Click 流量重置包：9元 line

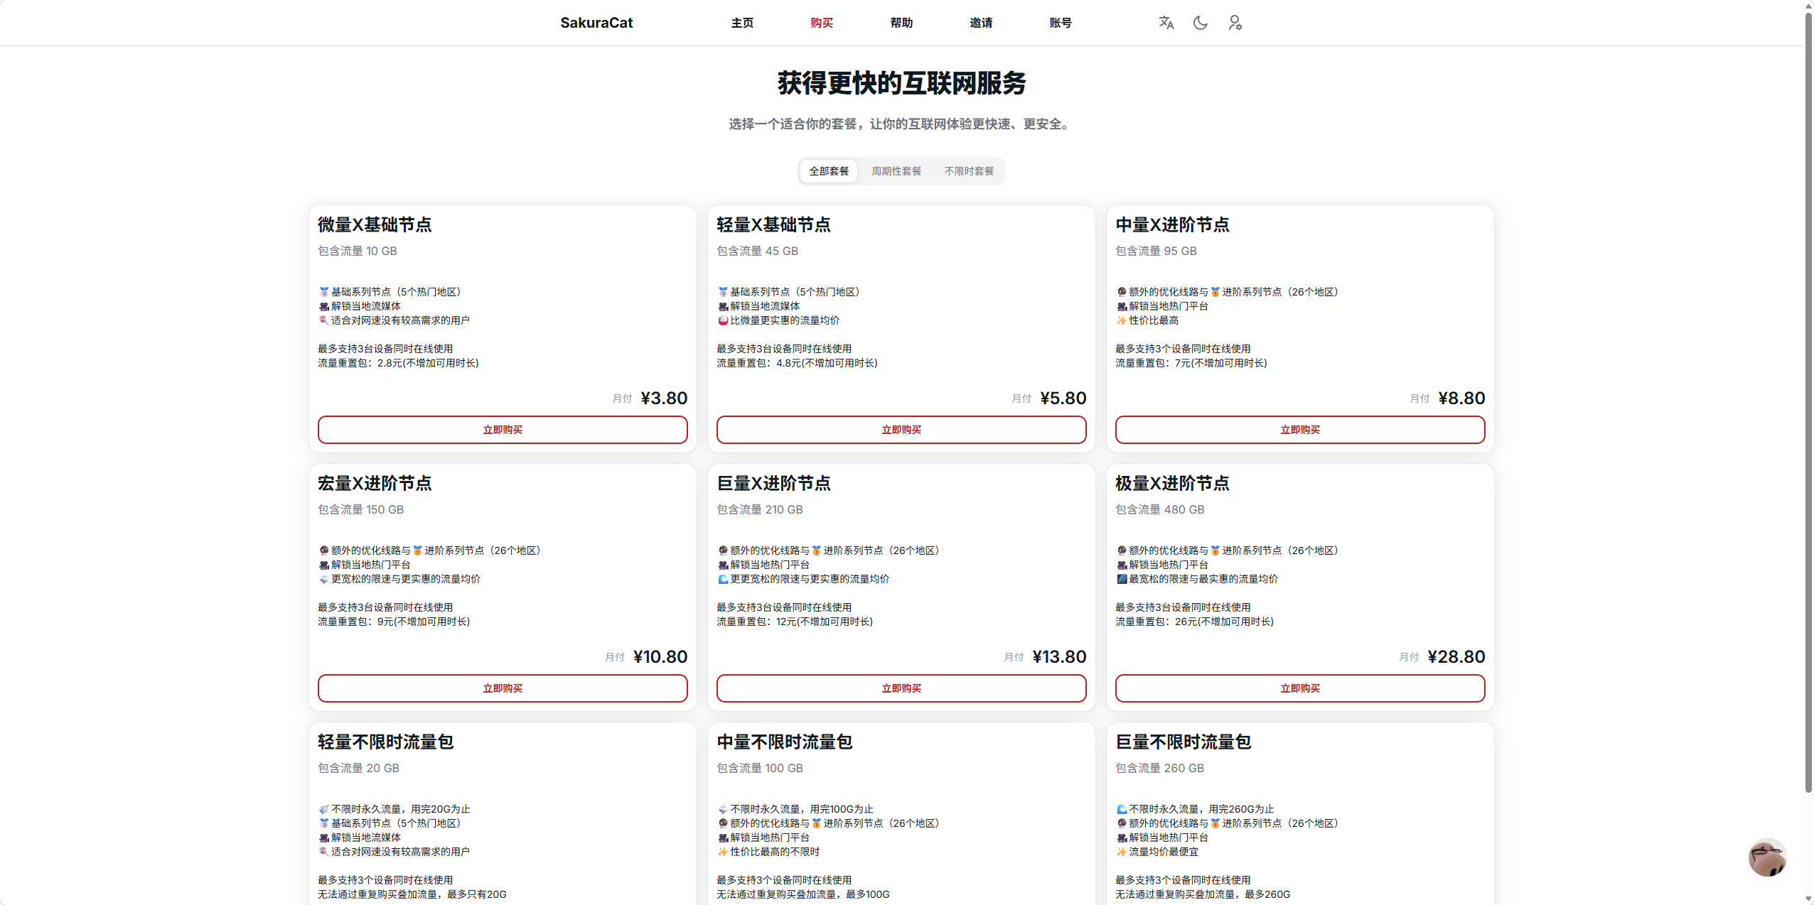394,622
